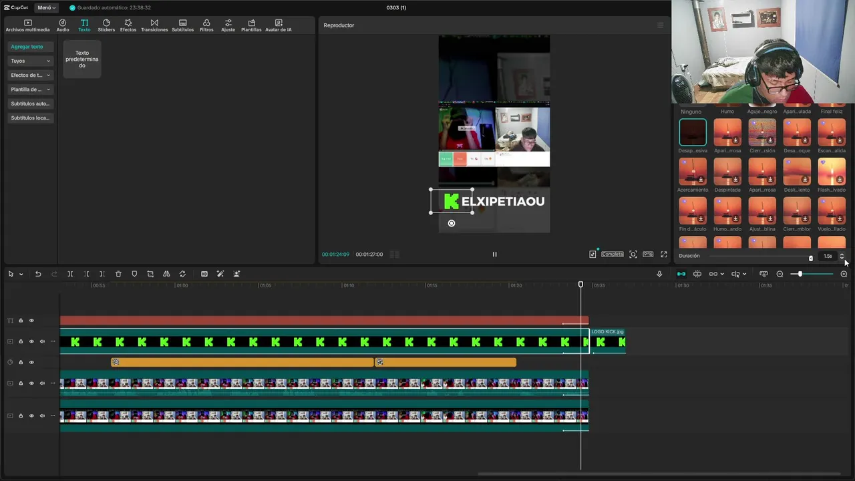Image resolution: width=855 pixels, height=481 pixels.
Task: Mute the green K logo track
Action: point(42,341)
